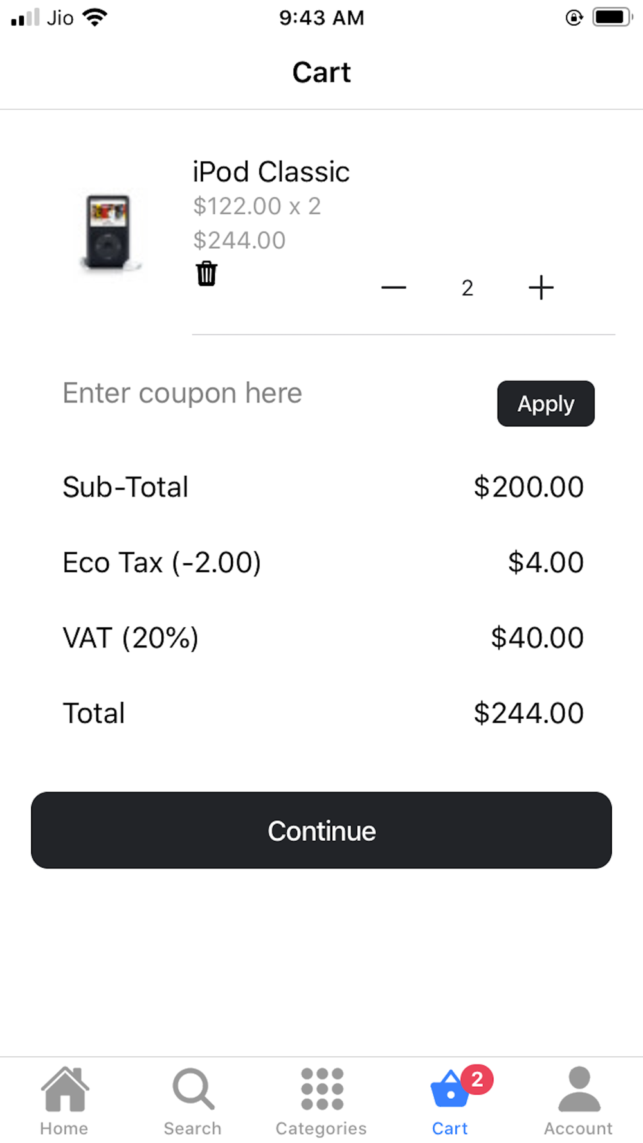Screen dimensions: 643x1143
Task: Decrease iPod Classic quantity with minus
Action: coord(394,287)
